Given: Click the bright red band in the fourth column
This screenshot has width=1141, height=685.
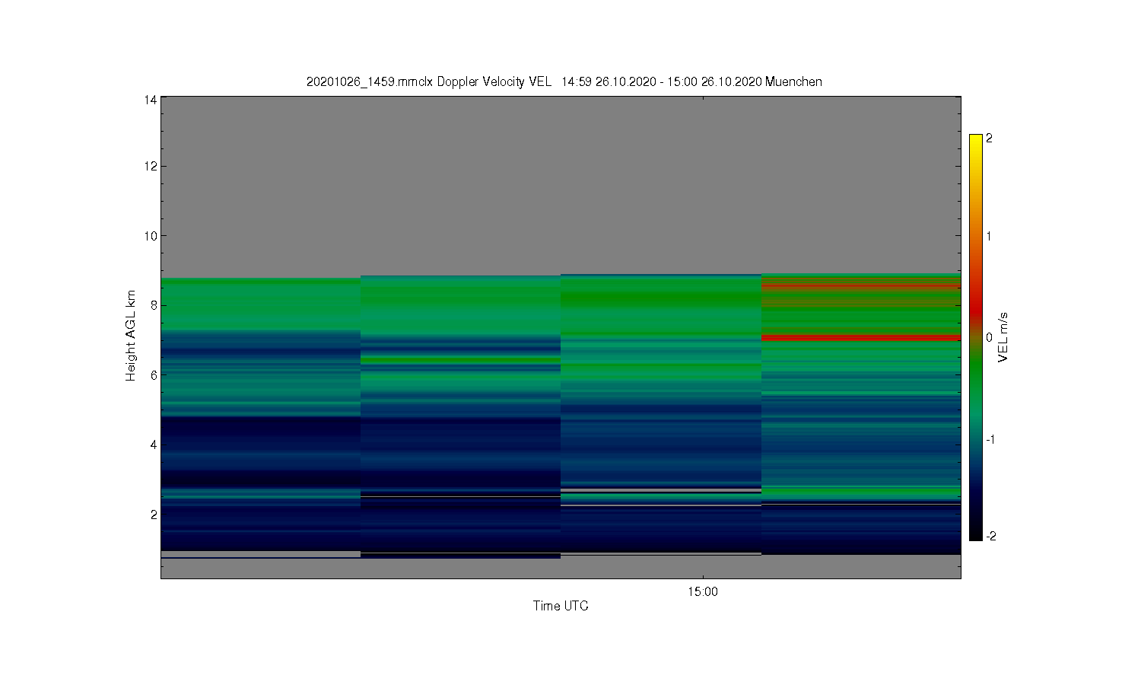Looking at the screenshot, I should pyautogui.click(x=861, y=337).
